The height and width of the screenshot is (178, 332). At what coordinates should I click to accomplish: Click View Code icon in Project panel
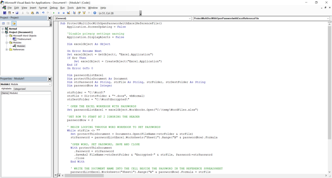(x=3, y=23)
